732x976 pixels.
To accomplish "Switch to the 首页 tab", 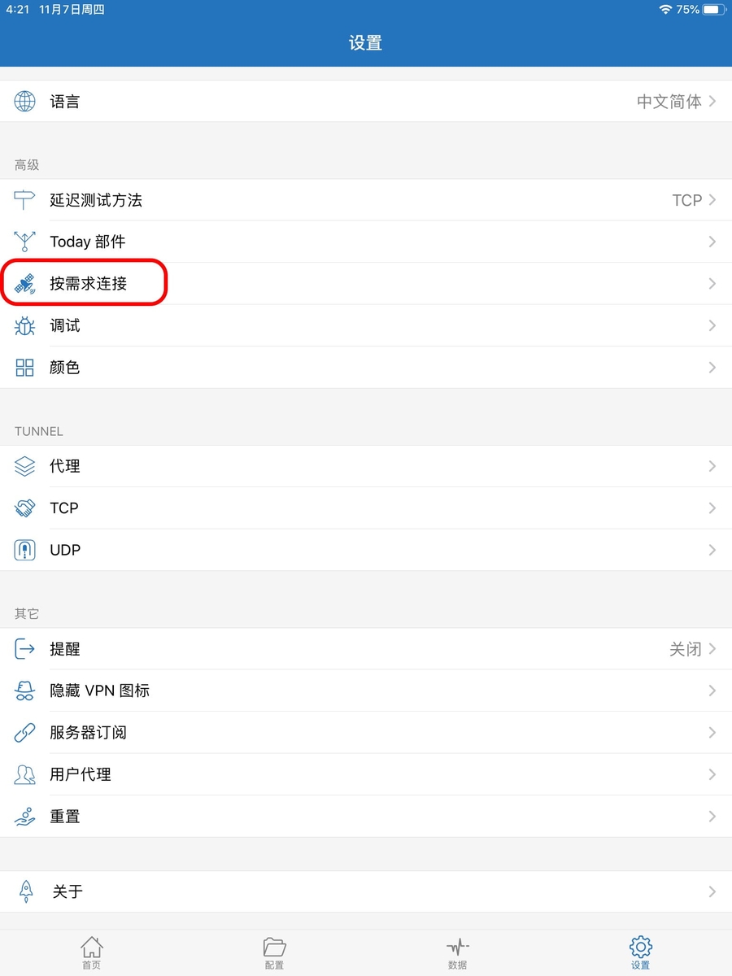I will 92,953.
